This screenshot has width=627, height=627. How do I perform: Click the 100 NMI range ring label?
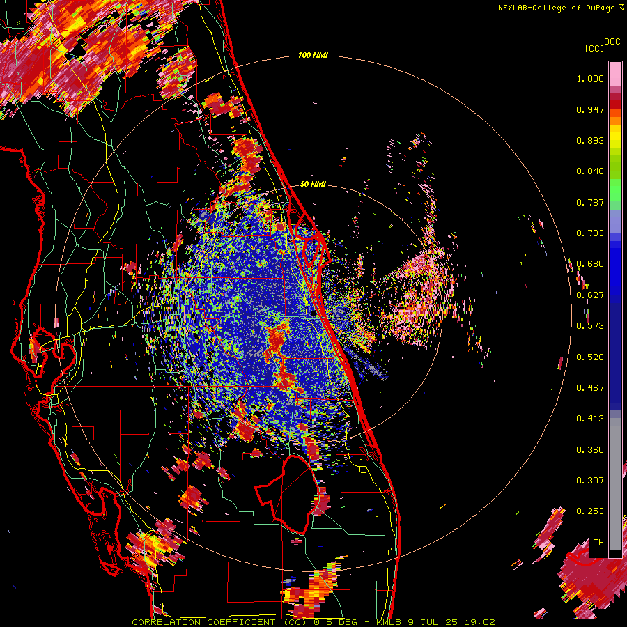pyautogui.click(x=313, y=55)
